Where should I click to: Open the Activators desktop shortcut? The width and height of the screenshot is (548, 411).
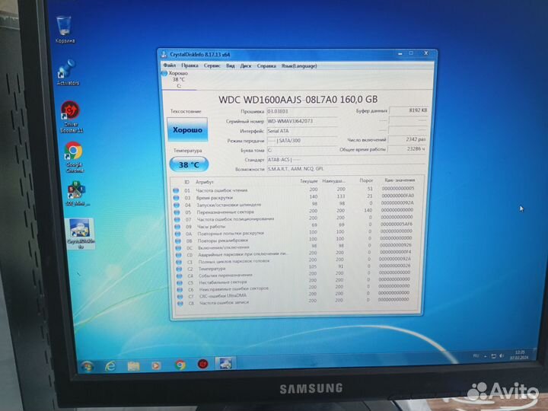click(x=68, y=72)
